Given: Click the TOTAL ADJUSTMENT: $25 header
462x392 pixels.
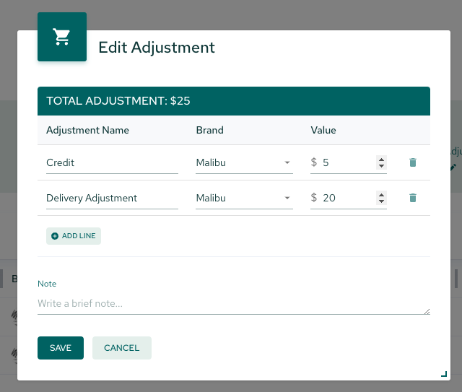Looking at the screenshot, I should click(x=234, y=101).
